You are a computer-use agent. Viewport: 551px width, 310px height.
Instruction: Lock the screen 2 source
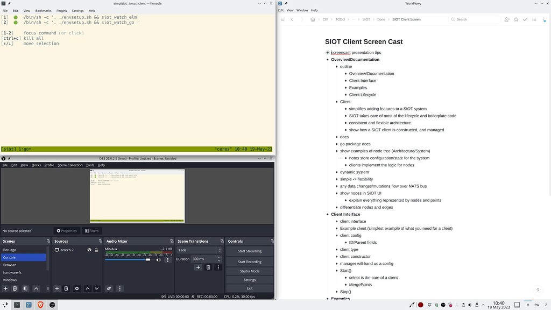(96, 249)
